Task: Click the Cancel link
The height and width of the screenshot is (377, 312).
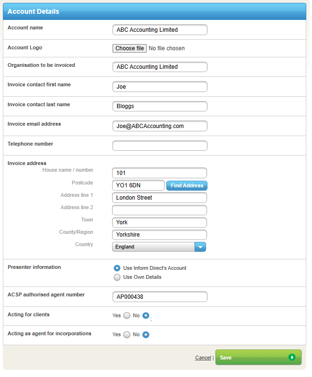Action: 203,358
